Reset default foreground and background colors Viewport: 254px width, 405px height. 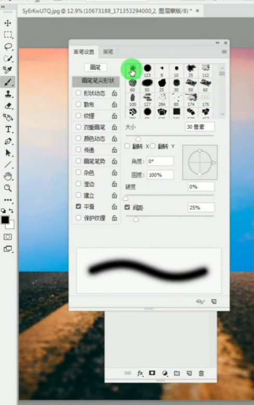click(x=3, y=210)
